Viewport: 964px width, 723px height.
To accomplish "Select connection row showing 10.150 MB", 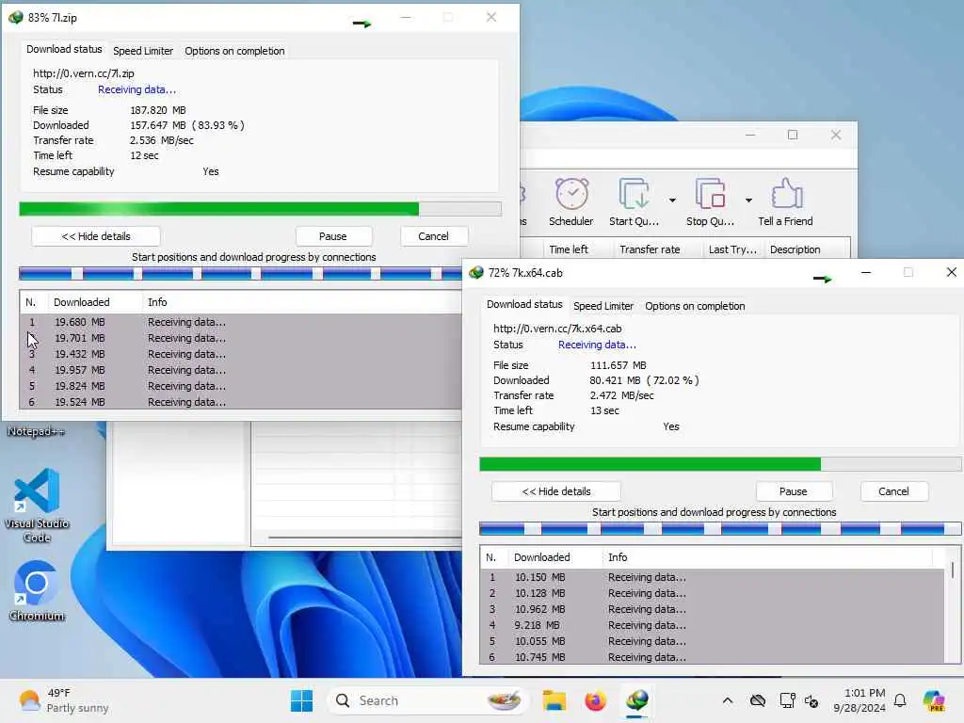I will click(x=714, y=577).
